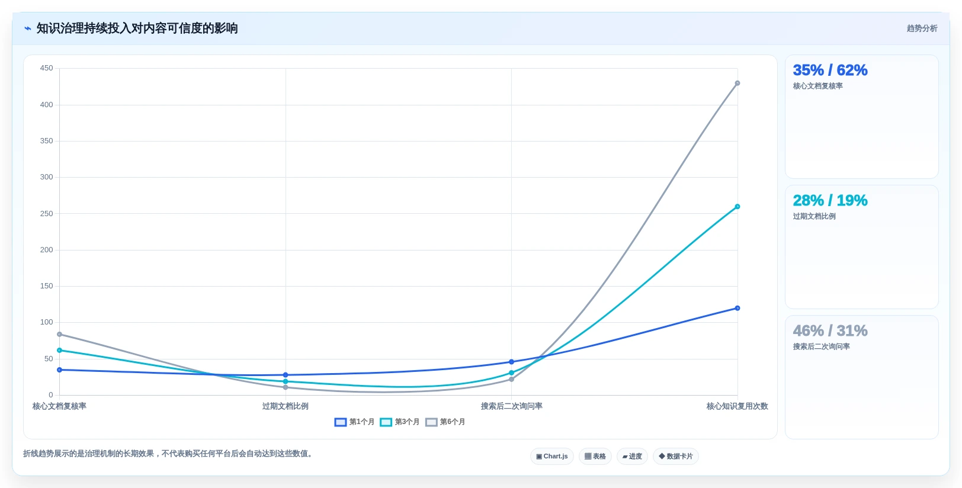The width and height of the screenshot is (962, 488).
Task: Select the cyan data point at 搜索后二次询问率
Action: click(511, 373)
